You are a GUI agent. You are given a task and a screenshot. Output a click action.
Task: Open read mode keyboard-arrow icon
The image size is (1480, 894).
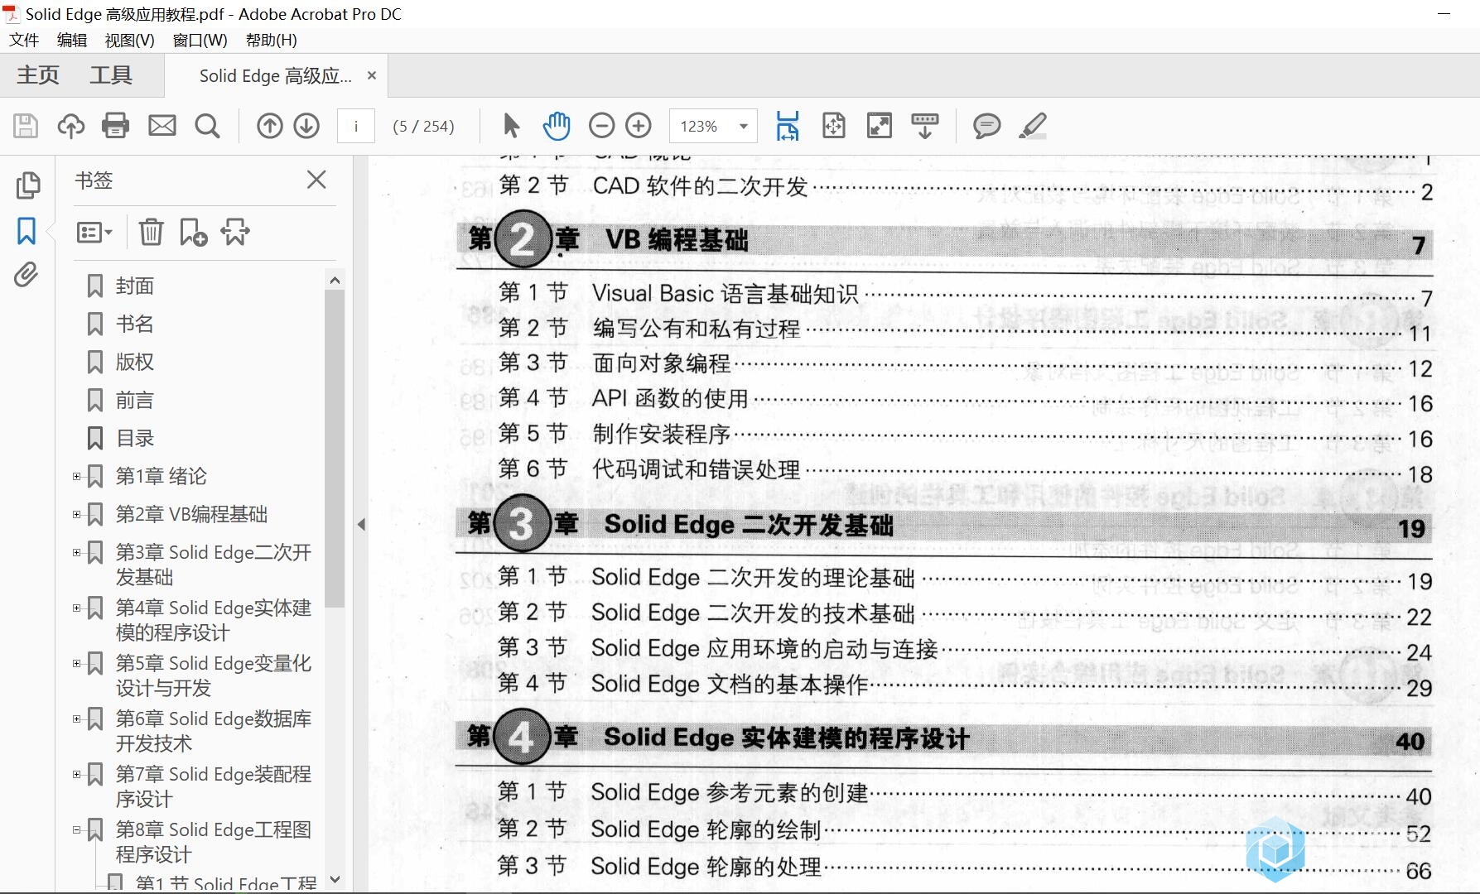click(x=925, y=126)
